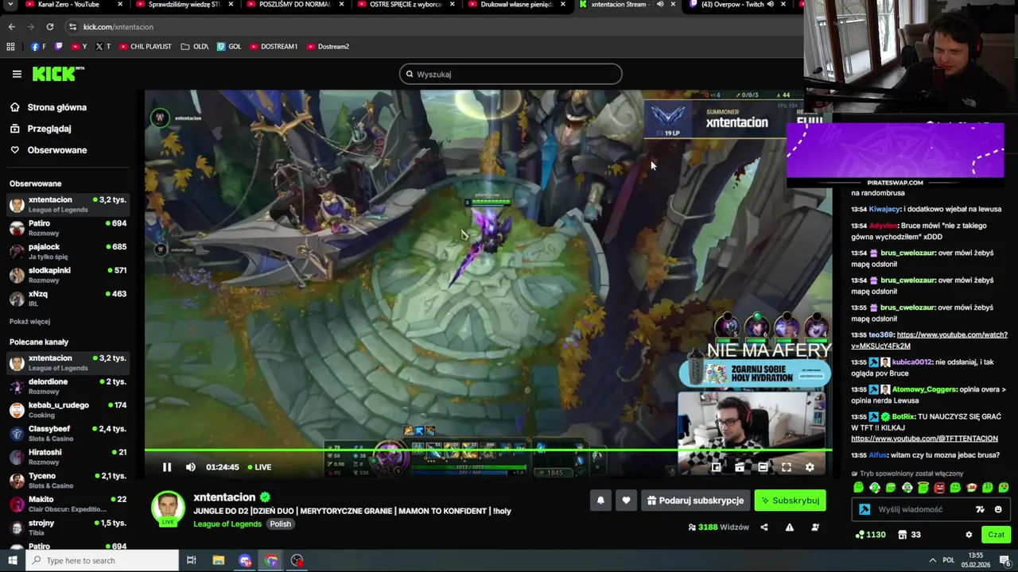Screen dimensions: 1018x572
Task: Send message with green Czat button
Action: click(x=996, y=535)
